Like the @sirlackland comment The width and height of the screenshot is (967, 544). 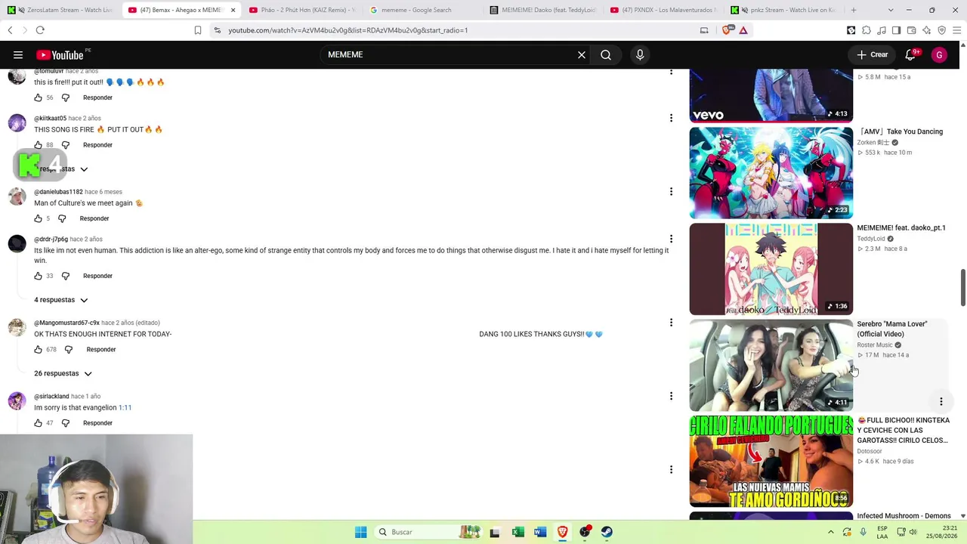coord(38,423)
